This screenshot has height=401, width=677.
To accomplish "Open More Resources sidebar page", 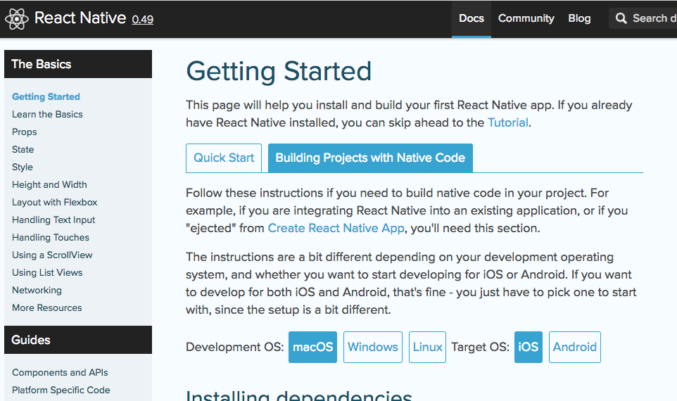I will click(46, 307).
